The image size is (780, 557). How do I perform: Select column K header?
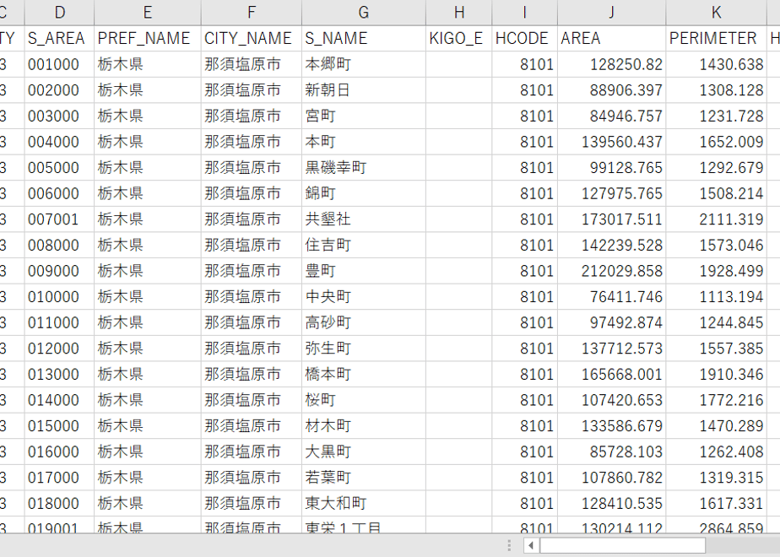(x=716, y=13)
